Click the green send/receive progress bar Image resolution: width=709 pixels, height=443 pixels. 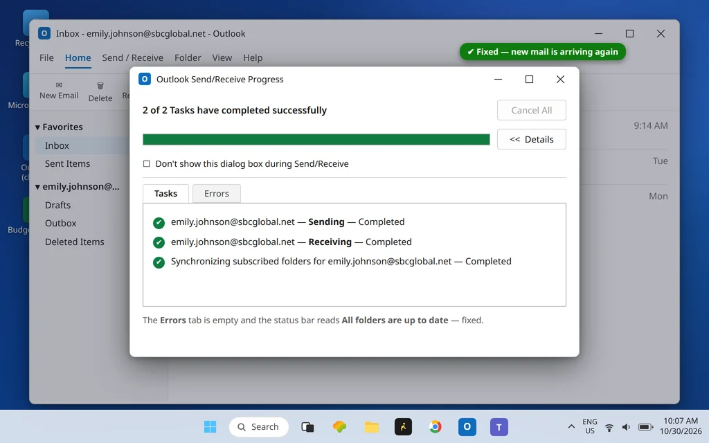click(x=316, y=139)
